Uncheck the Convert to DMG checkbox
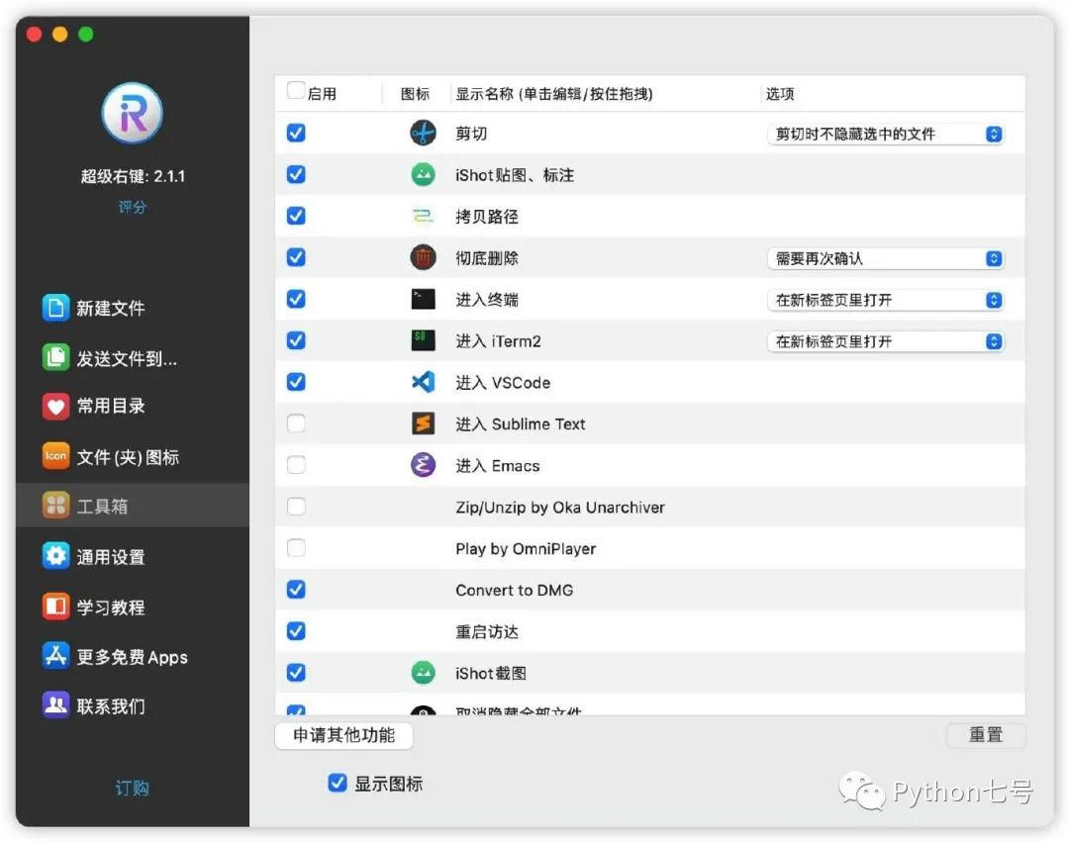Screen dimensions: 1069x842 (x=296, y=590)
